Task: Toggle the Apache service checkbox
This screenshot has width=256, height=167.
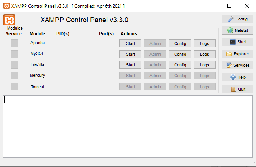Action: pos(15,43)
